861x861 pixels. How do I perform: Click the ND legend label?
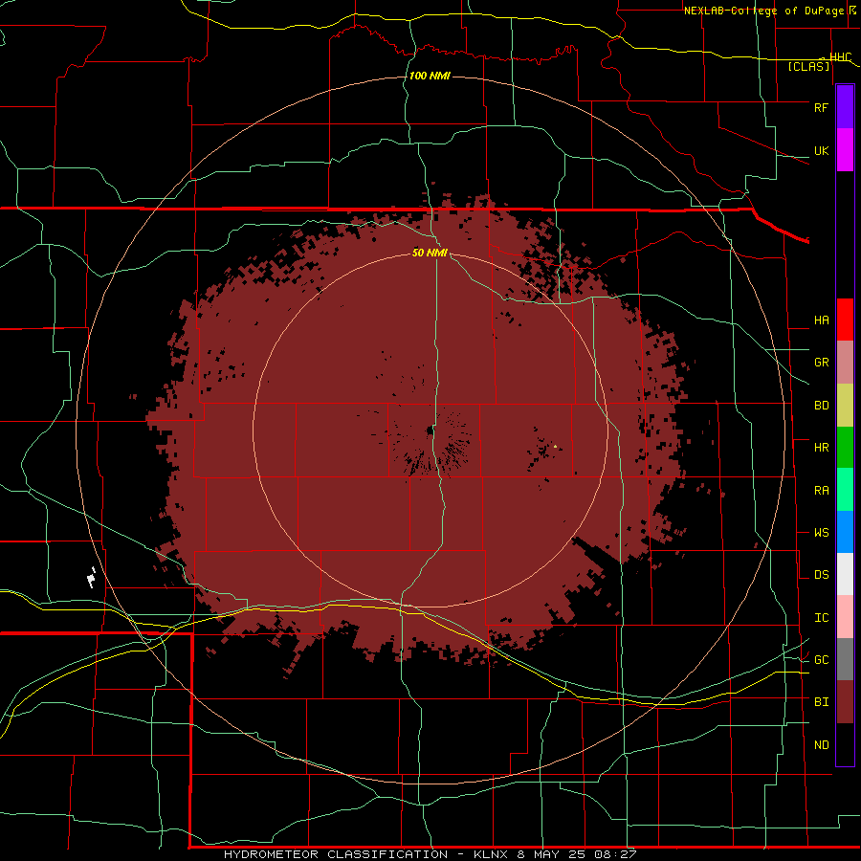point(821,745)
